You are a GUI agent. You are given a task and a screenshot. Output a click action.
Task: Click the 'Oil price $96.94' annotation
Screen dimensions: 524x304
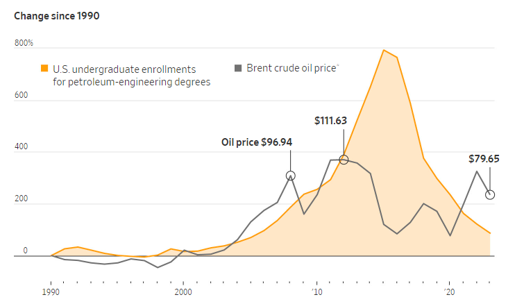point(257,142)
